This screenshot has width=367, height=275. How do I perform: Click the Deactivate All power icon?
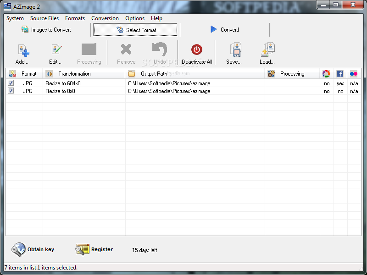coord(197,49)
